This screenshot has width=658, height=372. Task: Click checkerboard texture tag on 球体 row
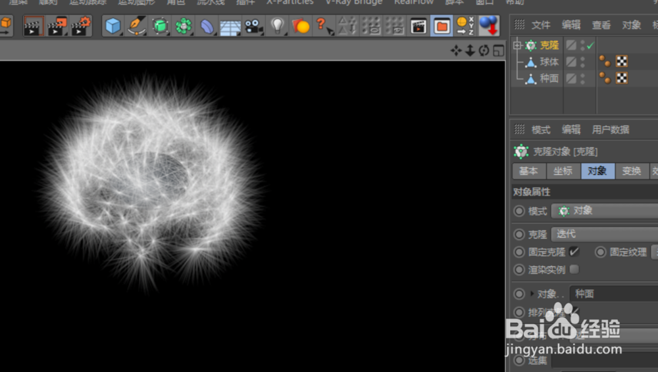click(x=622, y=61)
